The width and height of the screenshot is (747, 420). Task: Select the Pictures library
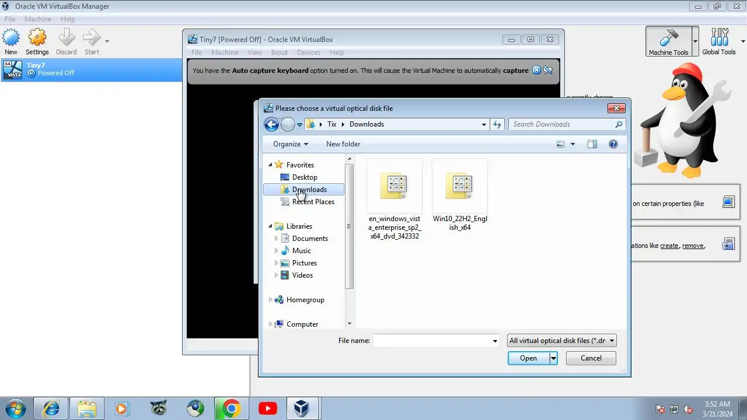coord(304,263)
